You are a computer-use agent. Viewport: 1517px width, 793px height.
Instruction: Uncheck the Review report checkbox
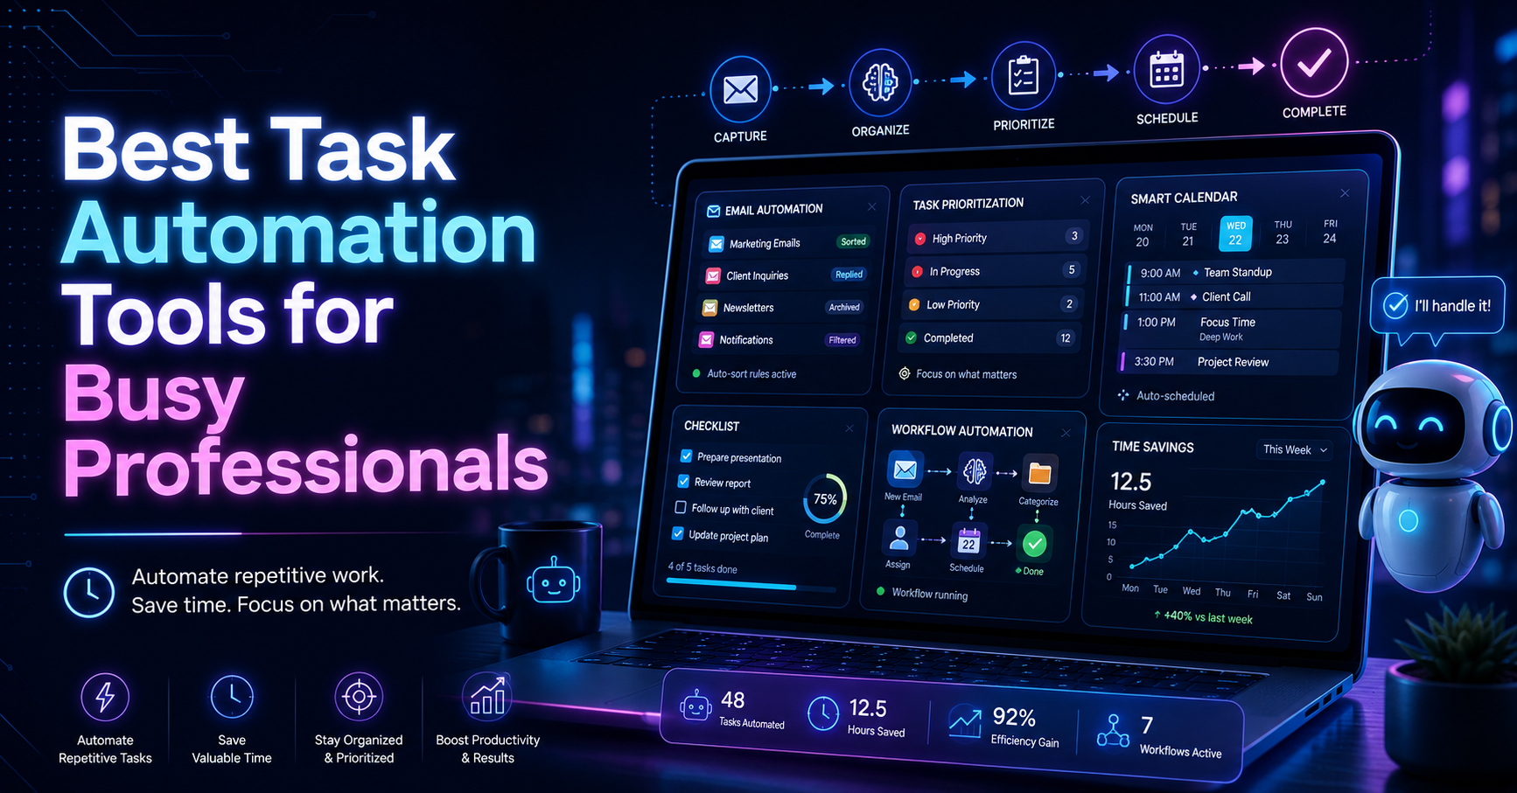pos(684,482)
